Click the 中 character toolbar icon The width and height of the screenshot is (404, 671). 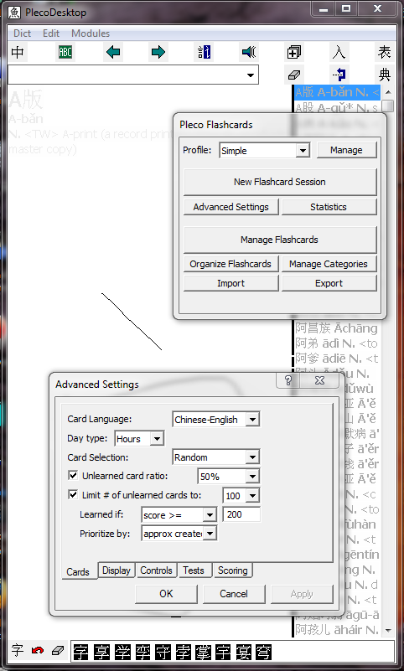[x=18, y=53]
